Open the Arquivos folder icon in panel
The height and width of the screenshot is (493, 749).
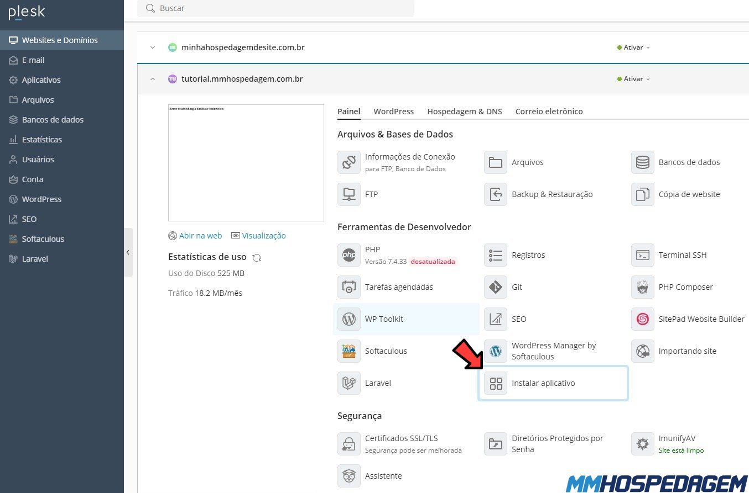496,162
